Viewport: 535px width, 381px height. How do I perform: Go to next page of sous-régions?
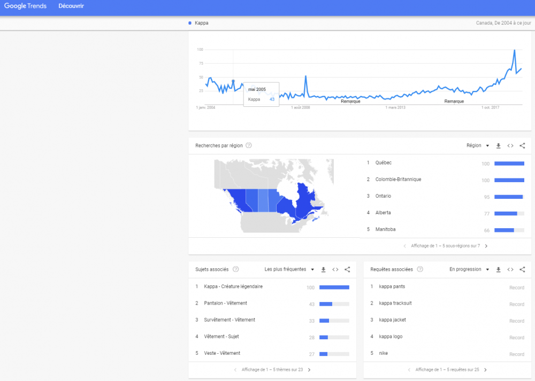click(x=486, y=246)
